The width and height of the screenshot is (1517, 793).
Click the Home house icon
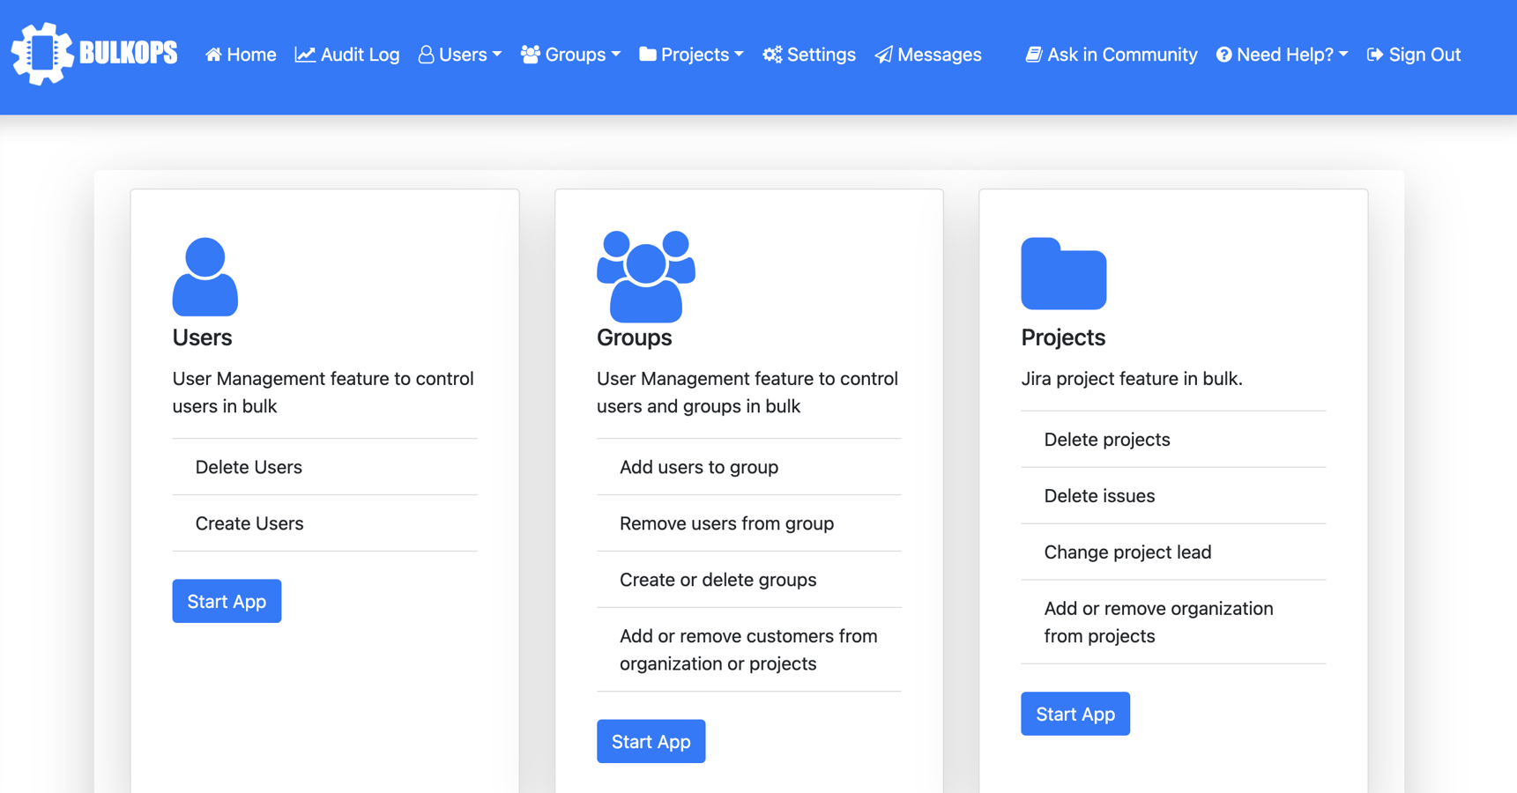click(x=213, y=55)
